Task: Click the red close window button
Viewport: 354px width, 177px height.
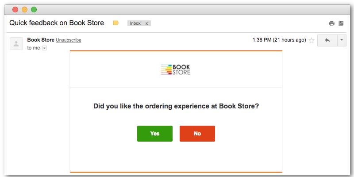Action: point(15,9)
